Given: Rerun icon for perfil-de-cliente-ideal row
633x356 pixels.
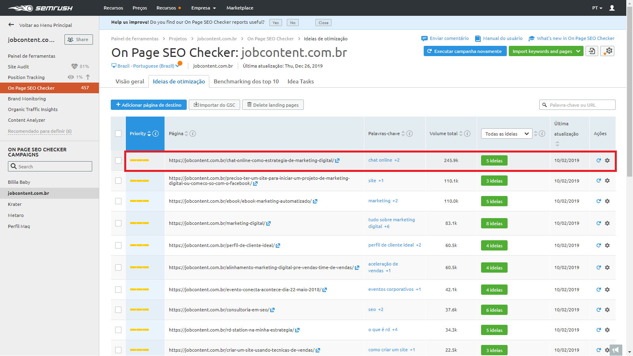Looking at the screenshot, I should (599, 245).
